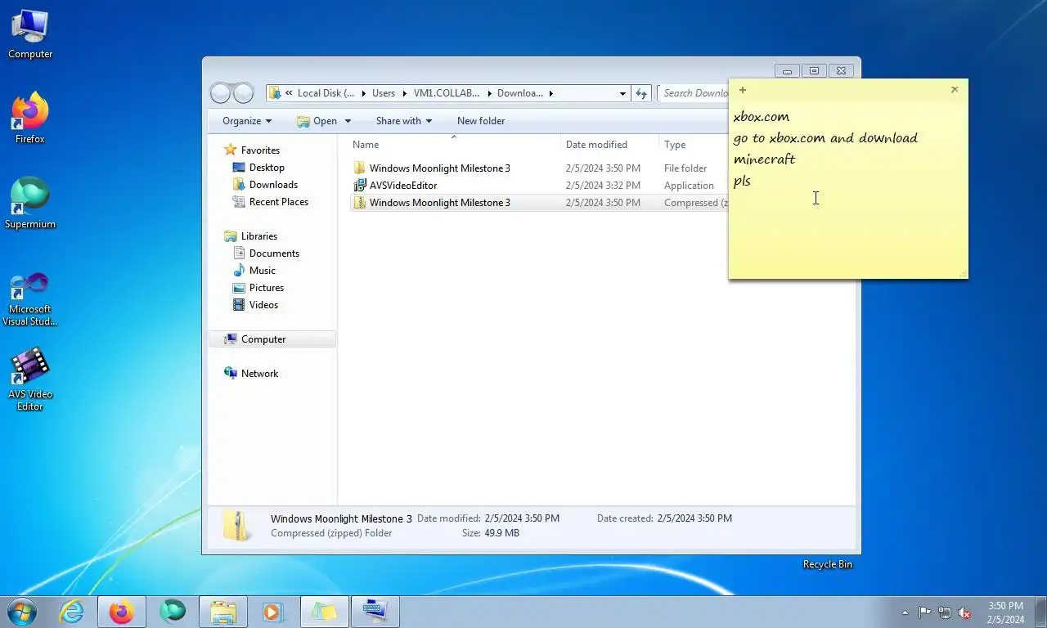Click the network tray icon
This screenshot has height=628, width=1047.
coord(945,612)
